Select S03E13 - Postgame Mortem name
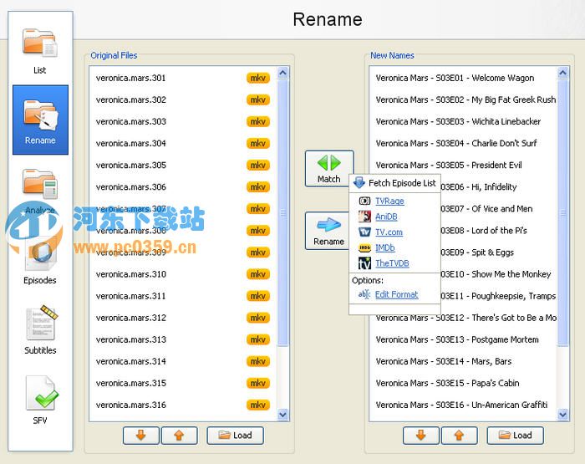This screenshot has height=464, width=585. point(463,339)
